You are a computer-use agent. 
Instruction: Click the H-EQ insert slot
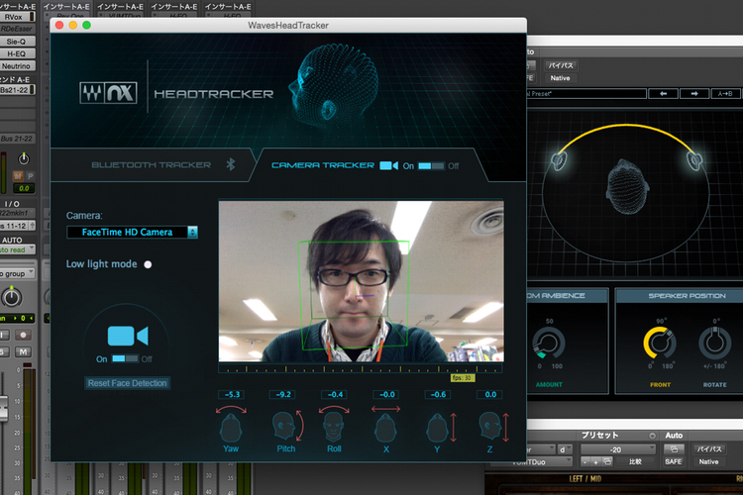pyautogui.click(x=18, y=53)
